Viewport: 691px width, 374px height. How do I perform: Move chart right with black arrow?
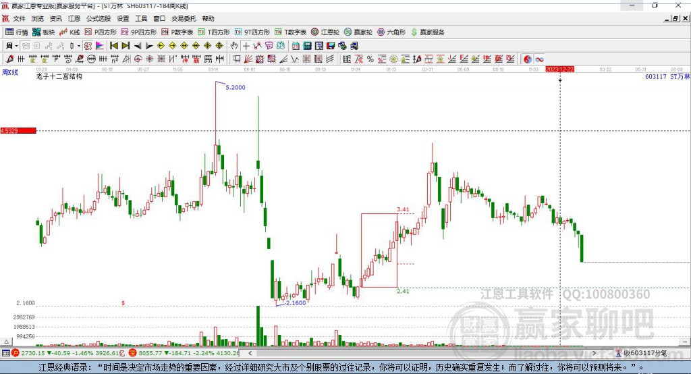[149, 46]
